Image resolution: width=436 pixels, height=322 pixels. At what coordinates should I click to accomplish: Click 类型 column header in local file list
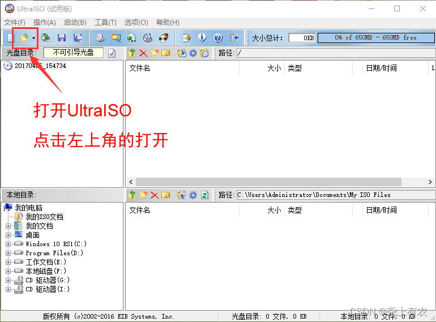click(x=318, y=210)
